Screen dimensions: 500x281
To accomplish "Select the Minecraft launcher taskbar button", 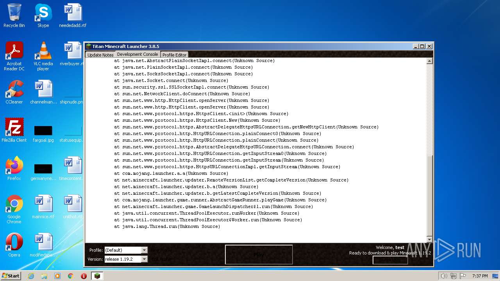I will 97,276.
